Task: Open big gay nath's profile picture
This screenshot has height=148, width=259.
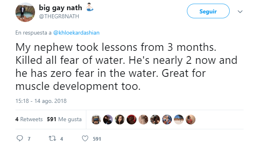Action: click(x=25, y=12)
